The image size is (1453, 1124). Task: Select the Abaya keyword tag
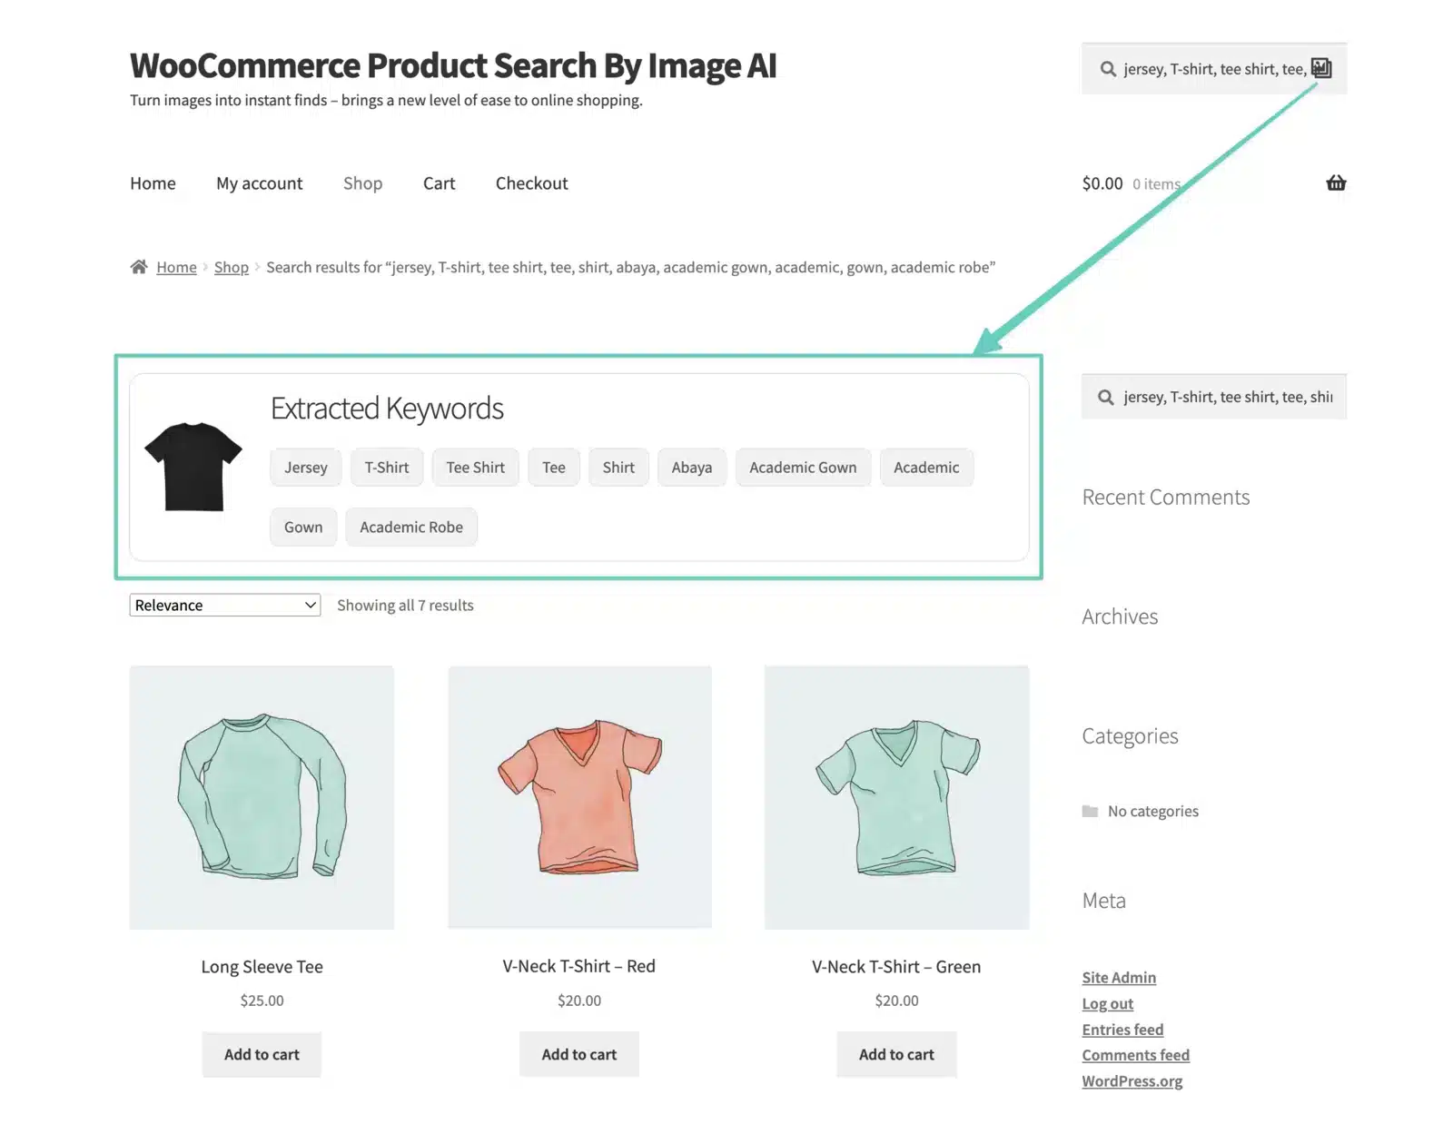(x=692, y=468)
